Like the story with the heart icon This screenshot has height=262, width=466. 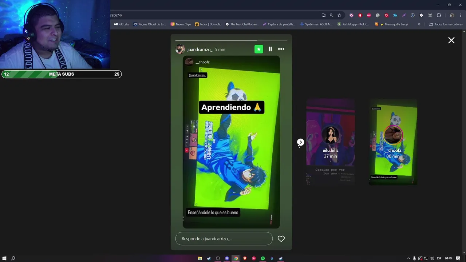[281, 239]
